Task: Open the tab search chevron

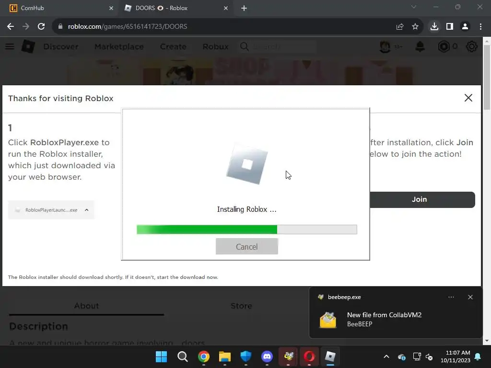Action: click(414, 7)
